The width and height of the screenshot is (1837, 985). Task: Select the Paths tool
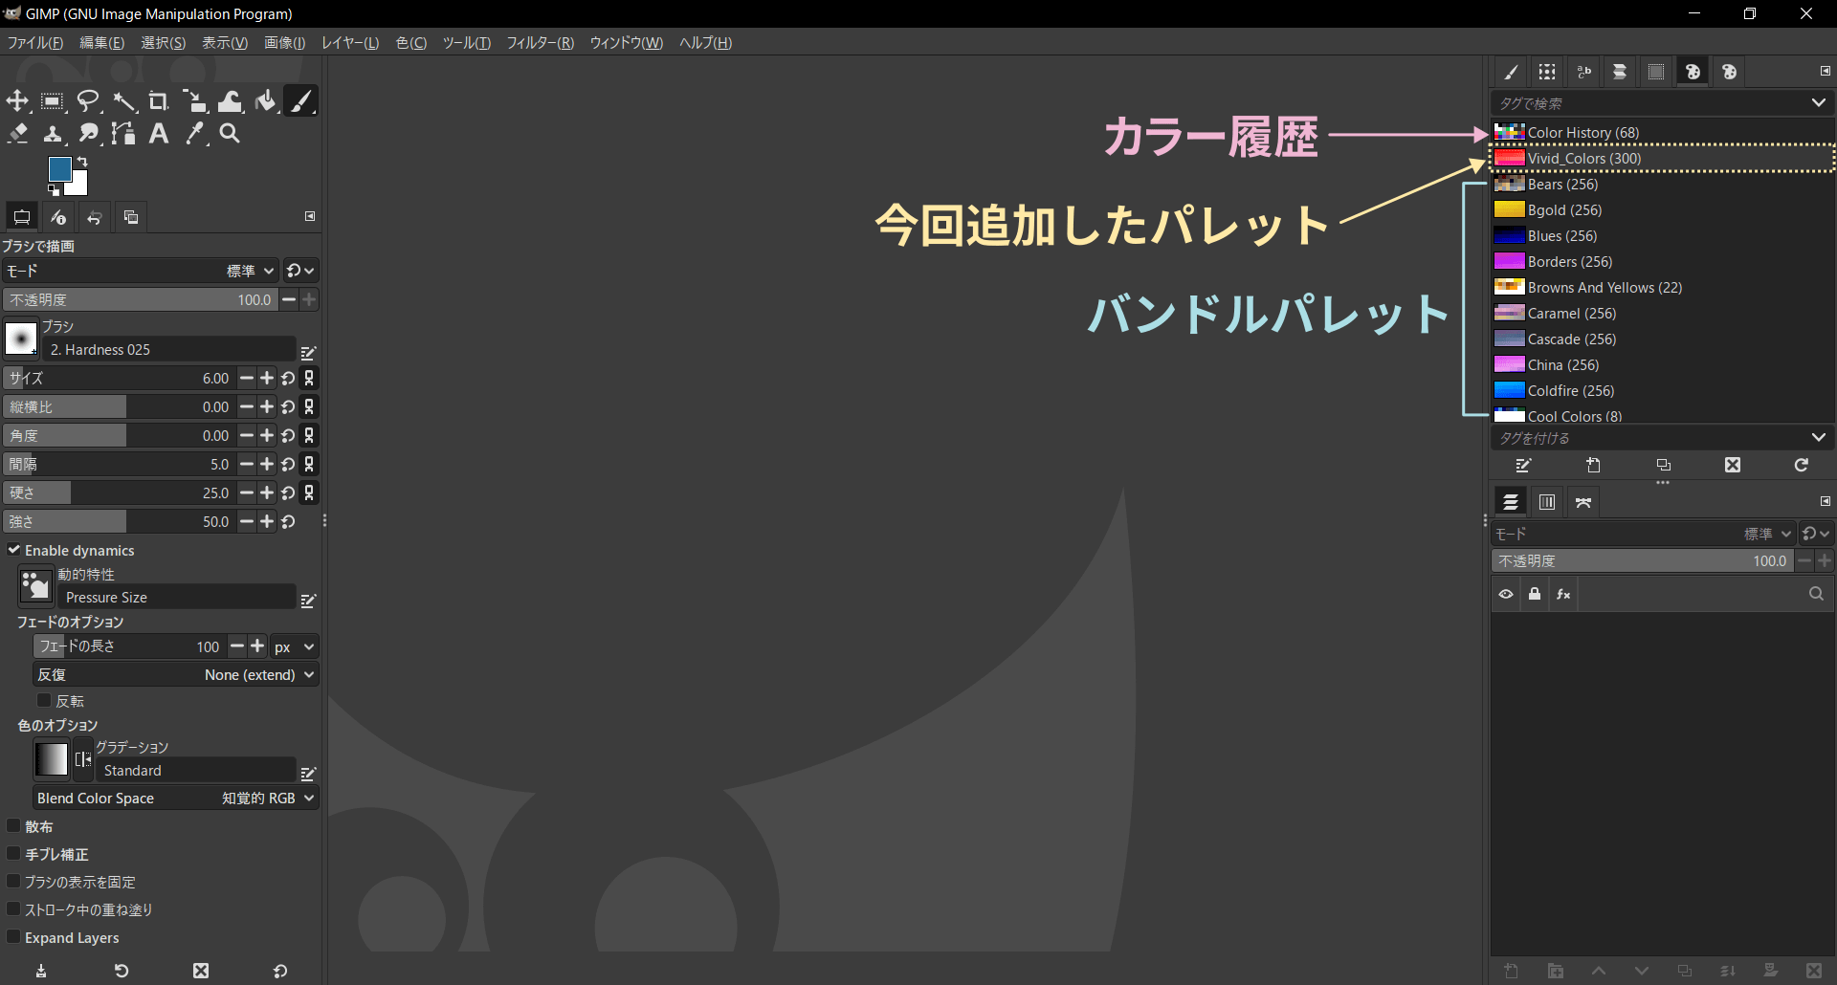[123, 134]
